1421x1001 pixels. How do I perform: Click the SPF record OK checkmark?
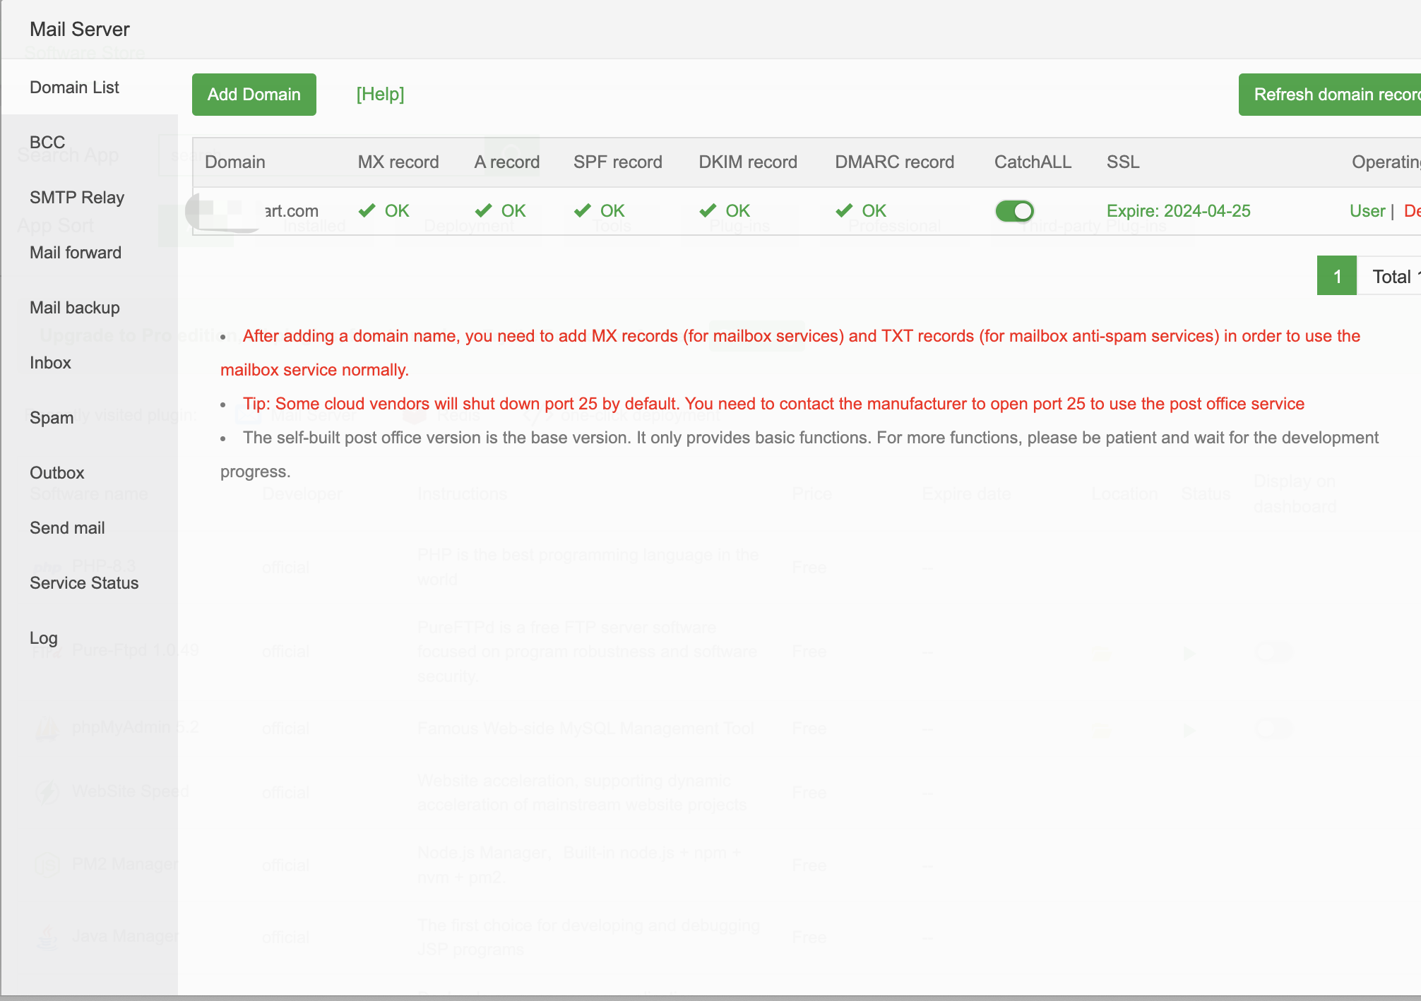point(583,210)
